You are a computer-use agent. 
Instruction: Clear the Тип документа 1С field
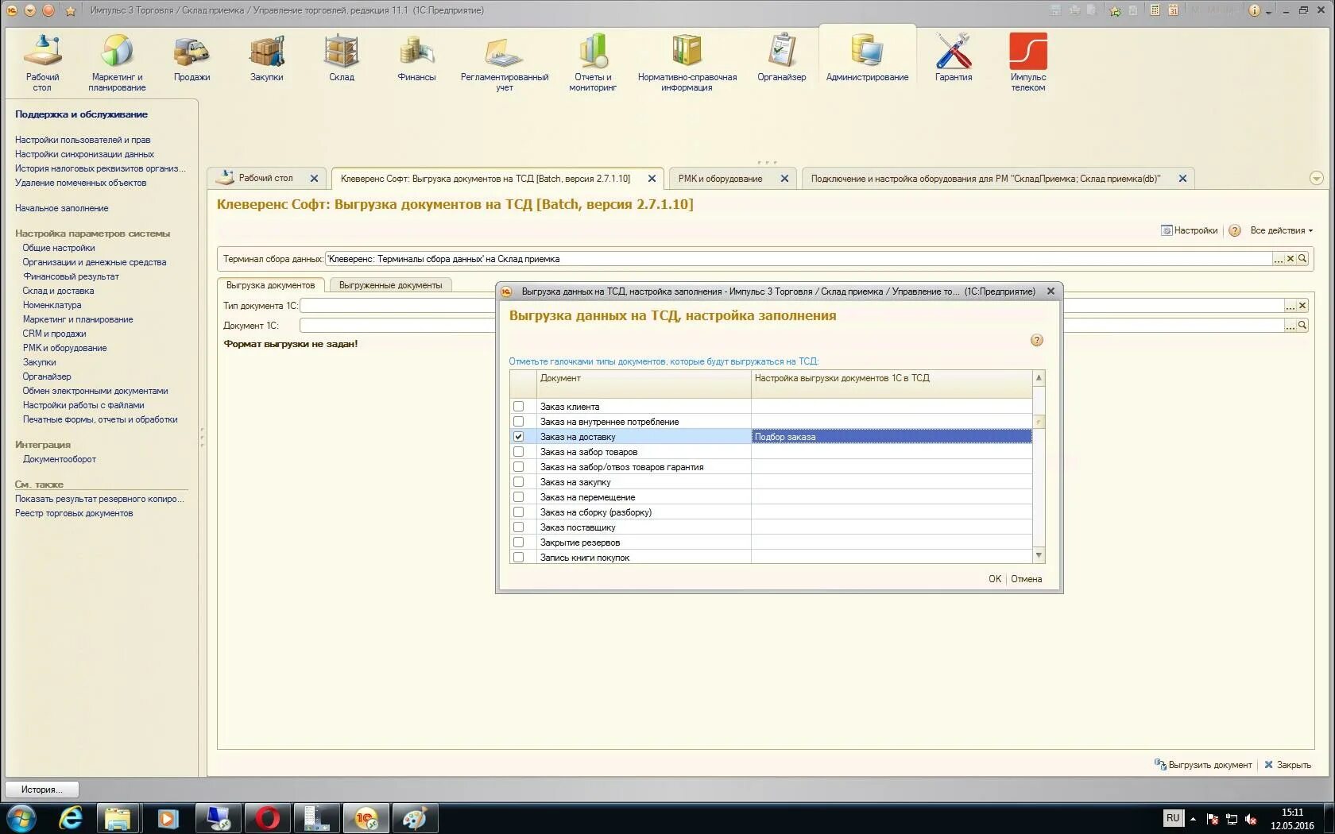click(x=1302, y=306)
